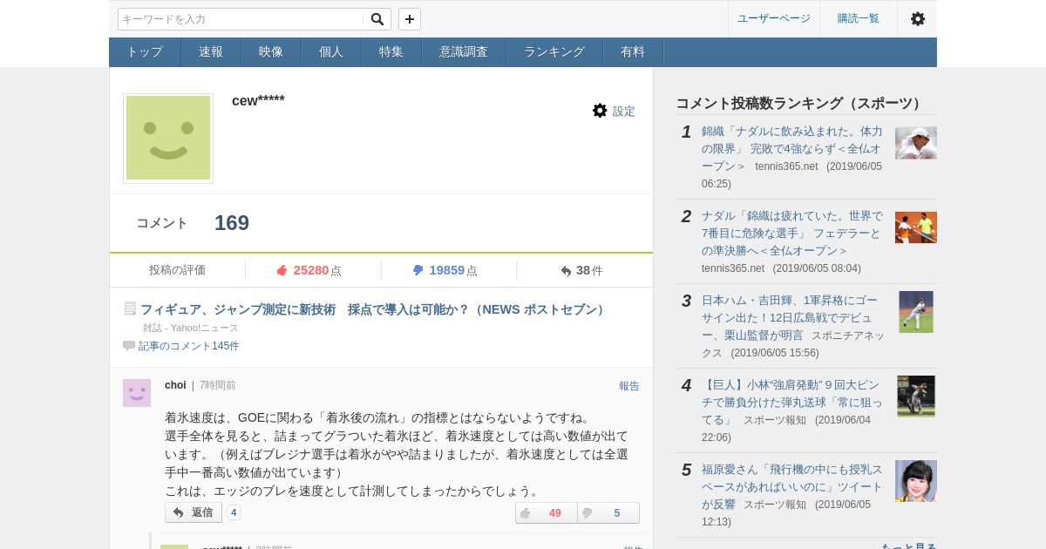Open the 特集 tab
This screenshot has width=1046, height=549.
[x=391, y=52]
